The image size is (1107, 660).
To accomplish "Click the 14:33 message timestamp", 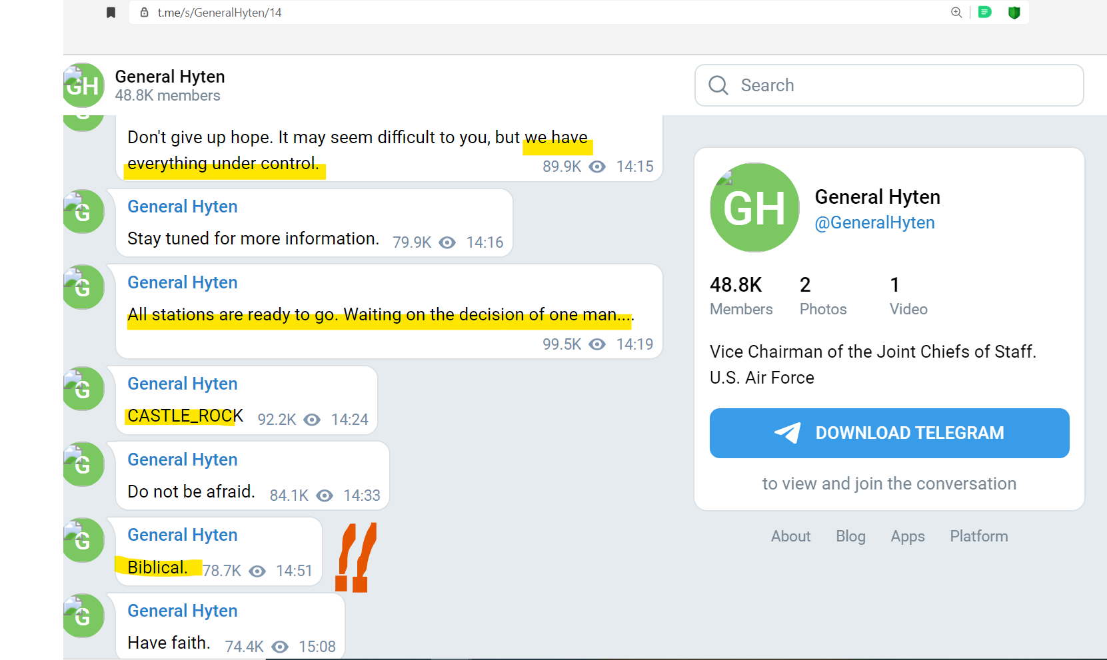I will point(362,495).
